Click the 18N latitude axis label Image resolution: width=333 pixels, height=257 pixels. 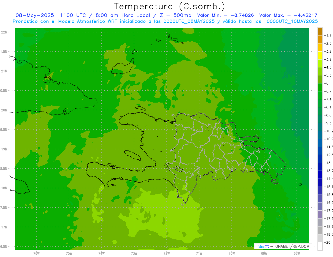pos(4,188)
